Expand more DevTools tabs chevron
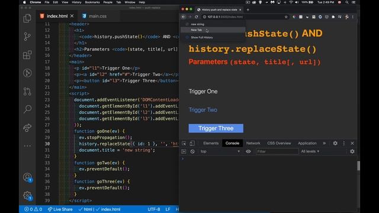Screen dimensions: 379x213 point(324,143)
